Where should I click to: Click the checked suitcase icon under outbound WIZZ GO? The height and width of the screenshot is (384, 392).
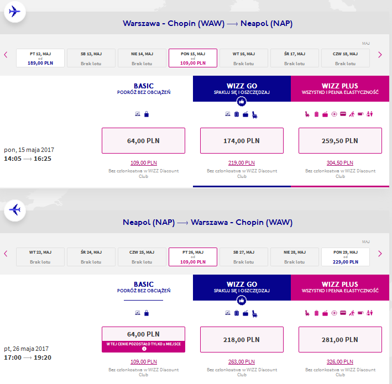[x=237, y=114]
